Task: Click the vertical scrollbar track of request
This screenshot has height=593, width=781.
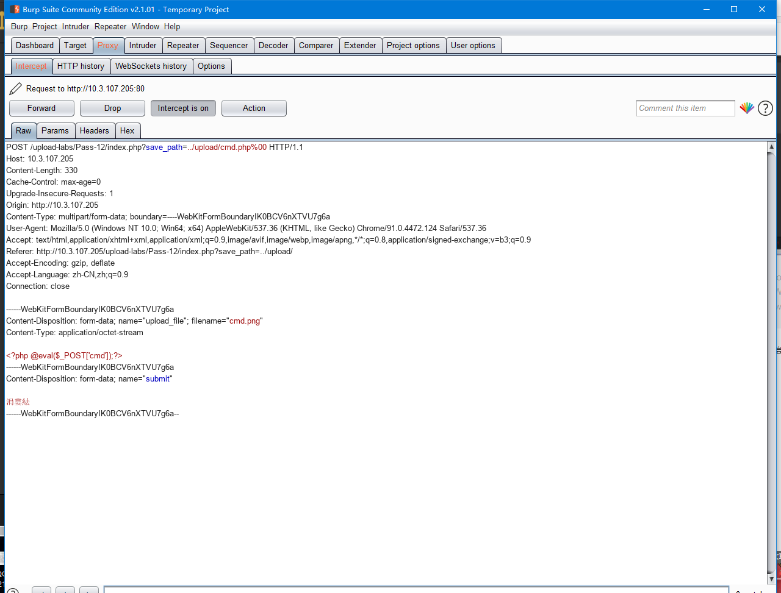Action: [x=771, y=363]
